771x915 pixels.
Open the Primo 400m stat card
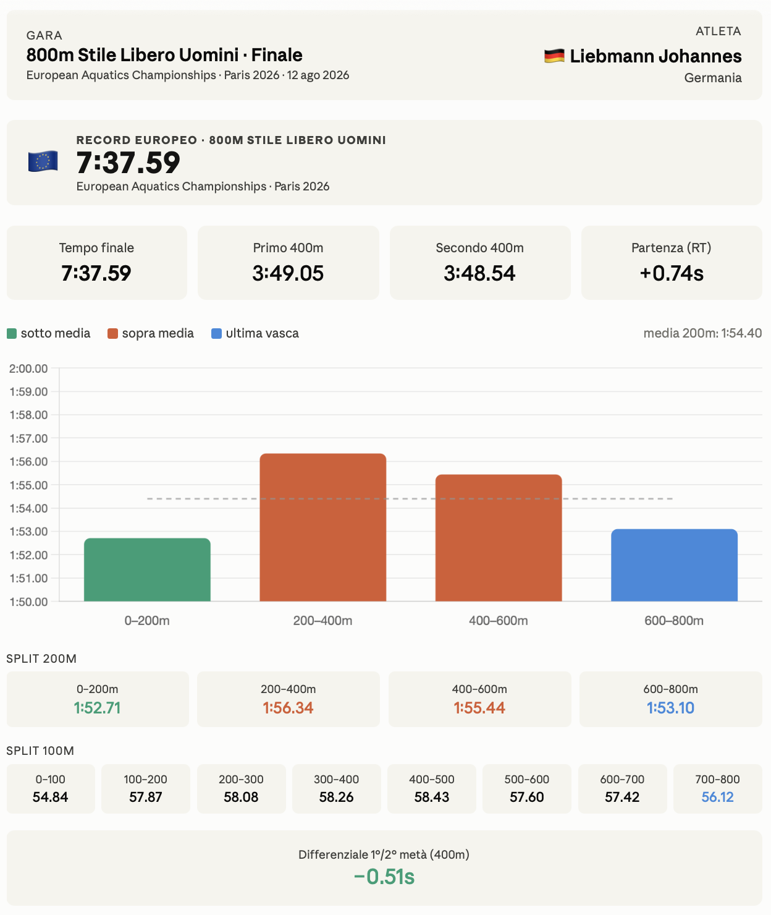coord(289,263)
